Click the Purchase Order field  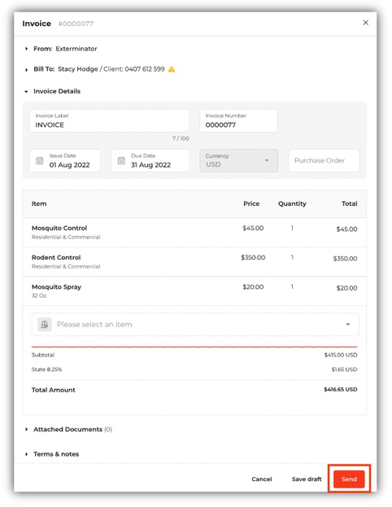pyautogui.click(x=324, y=160)
